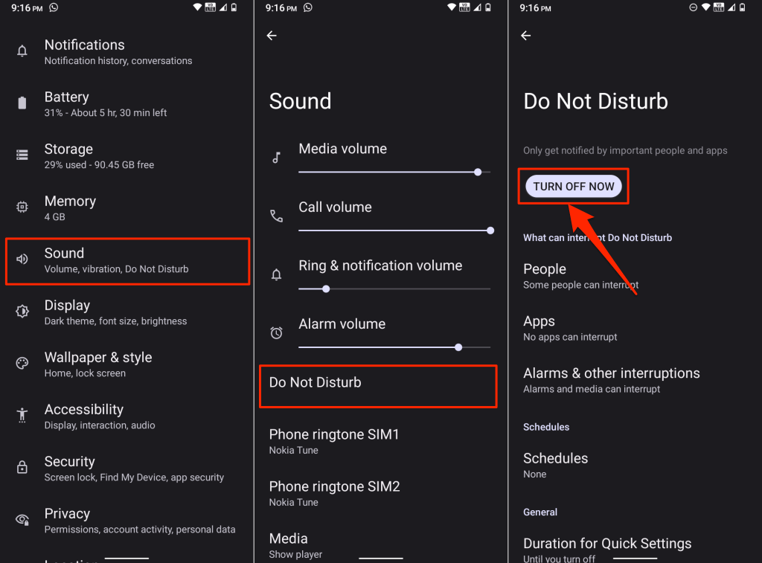Screen dimensions: 762x563
Task: Go back from the Sound screen
Action: click(272, 36)
